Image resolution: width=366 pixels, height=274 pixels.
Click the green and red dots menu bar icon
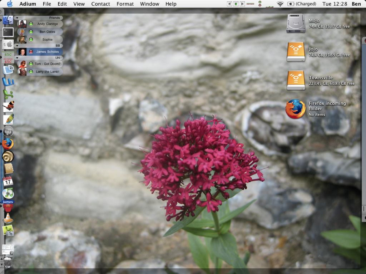tap(260, 4)
